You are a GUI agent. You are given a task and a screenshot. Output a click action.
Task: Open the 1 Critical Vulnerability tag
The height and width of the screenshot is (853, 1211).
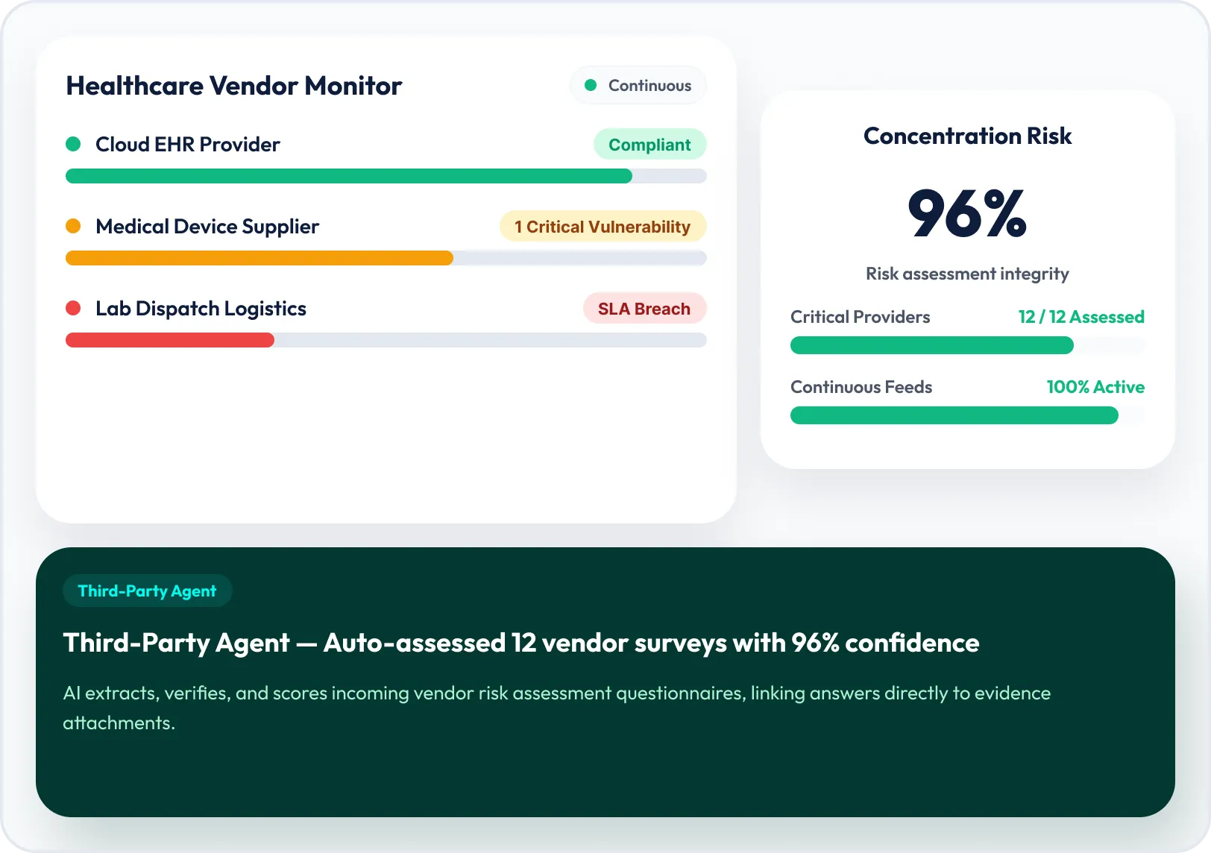[603, 226]
